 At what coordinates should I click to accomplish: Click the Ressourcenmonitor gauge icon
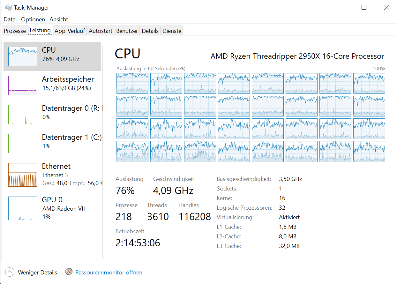point(69,272)
